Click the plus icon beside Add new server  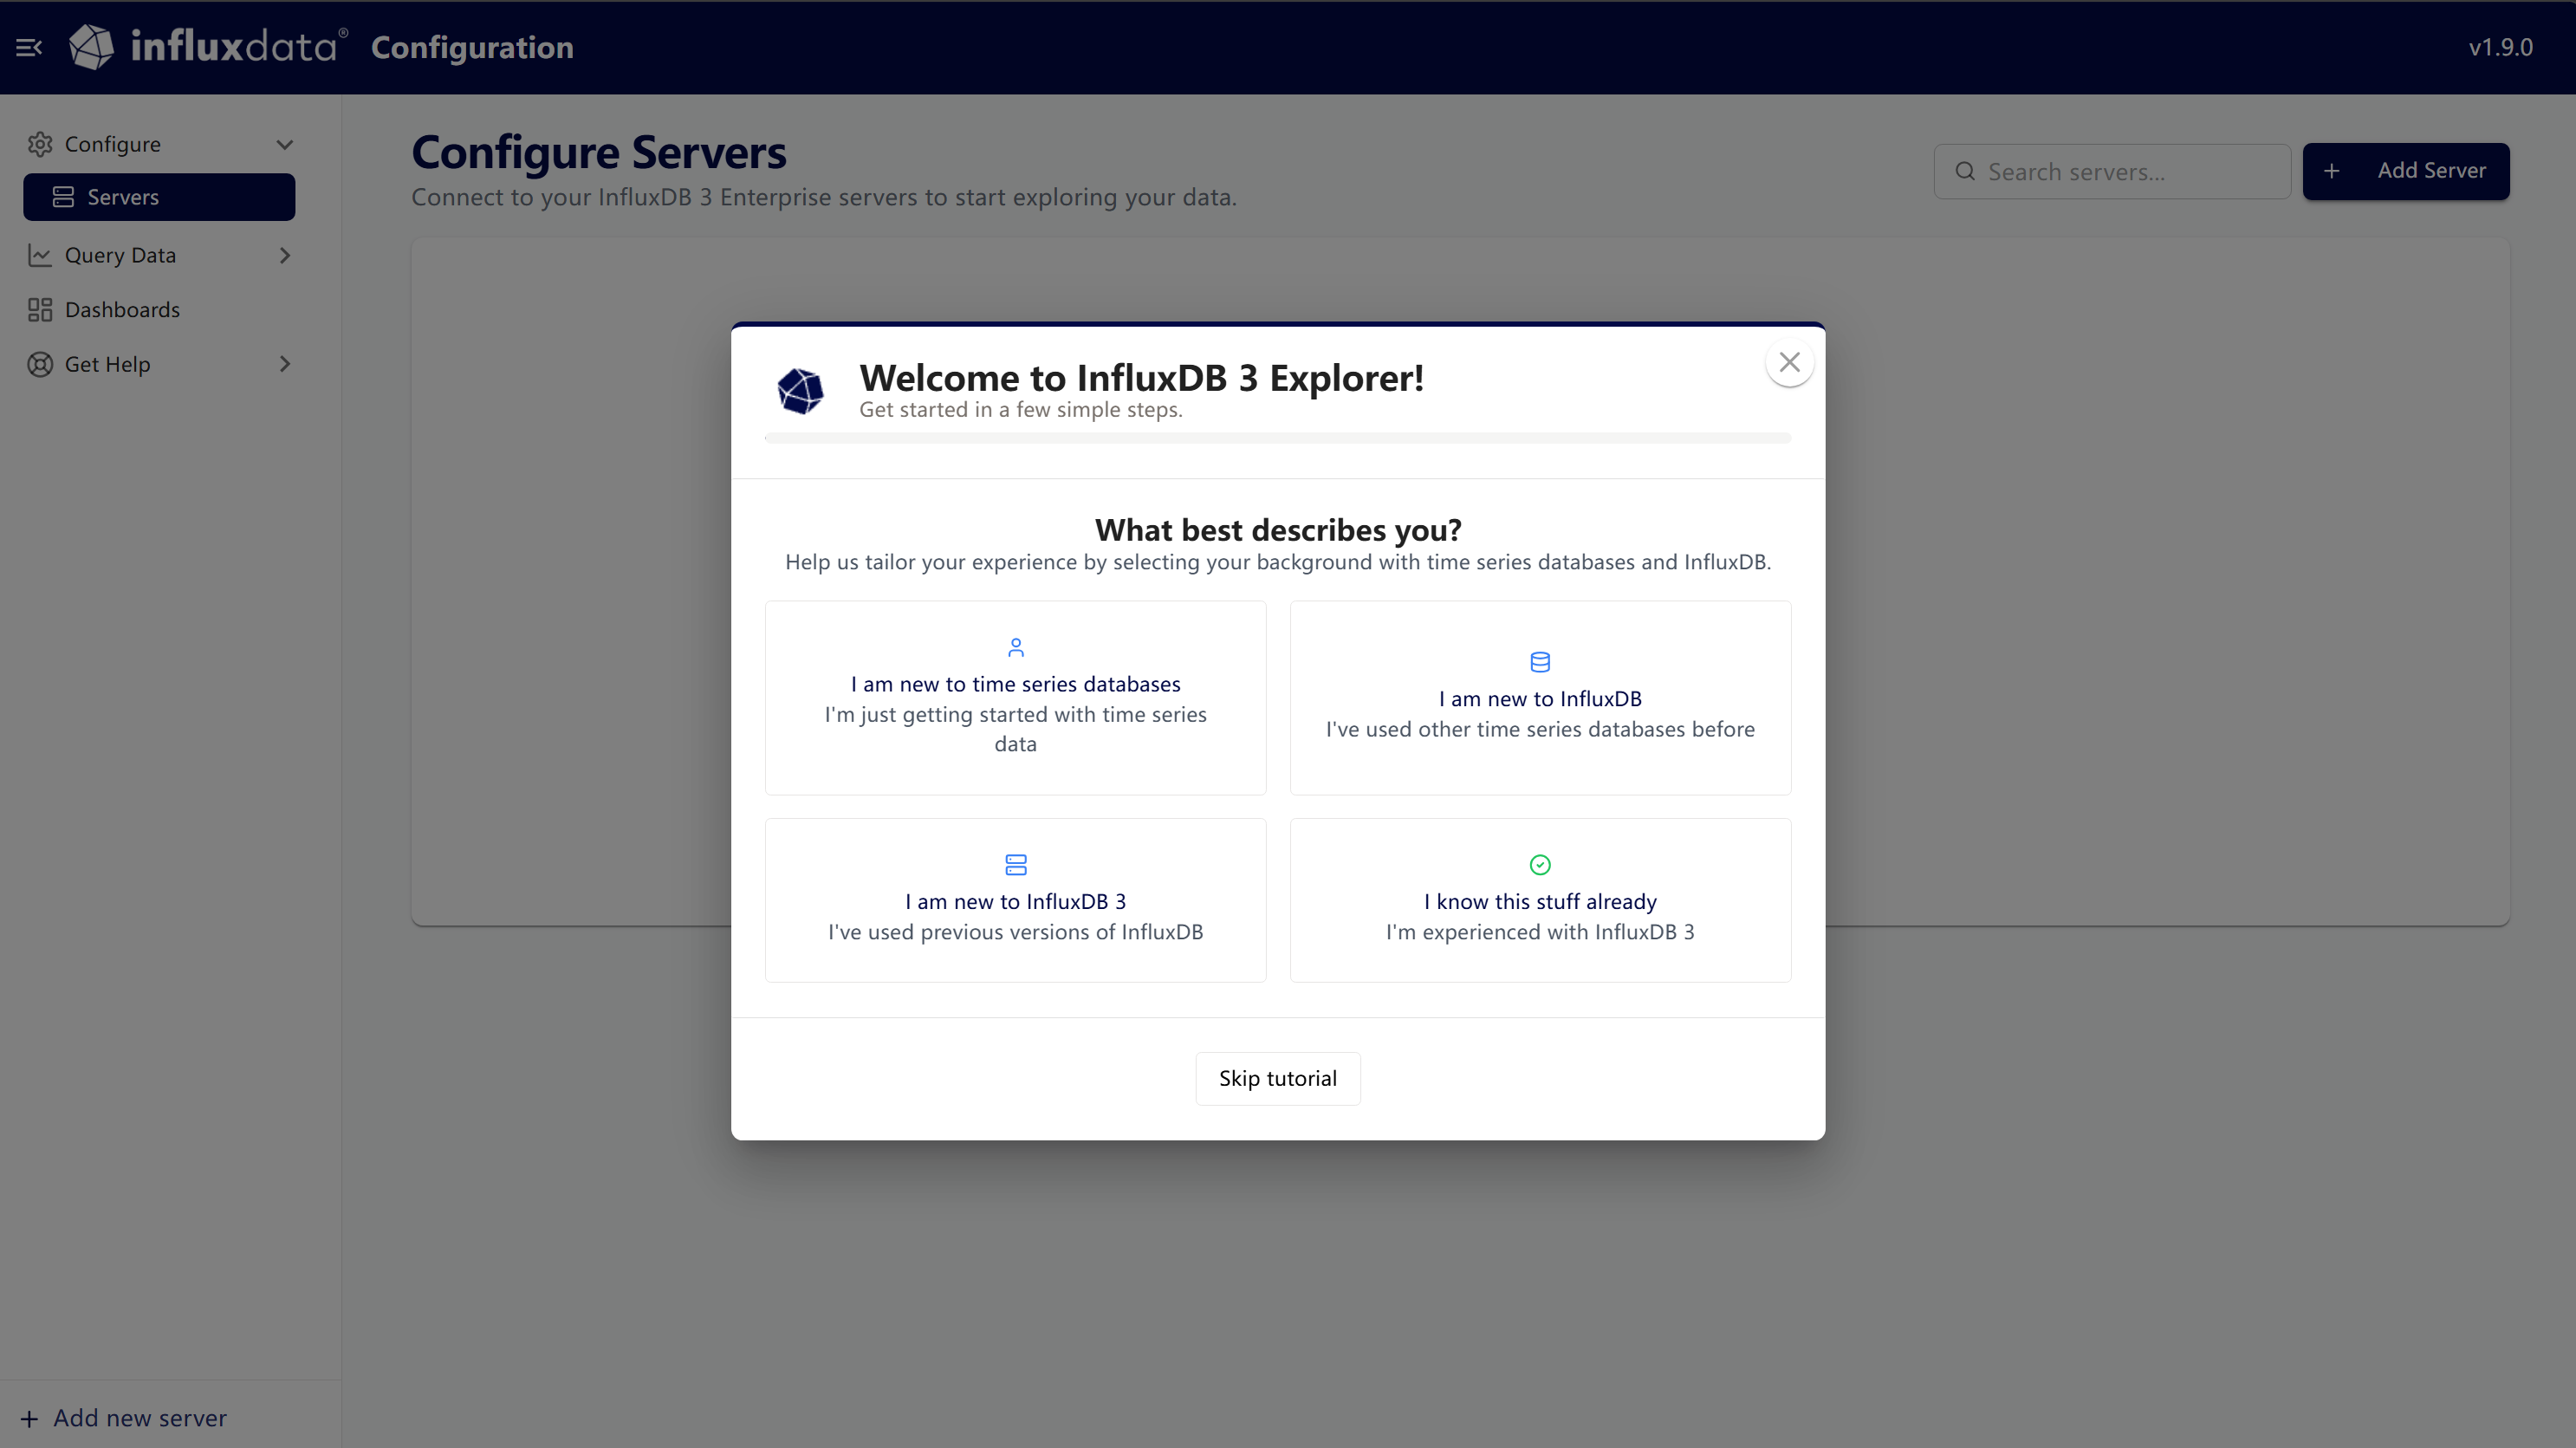(x=29, y=1418)
